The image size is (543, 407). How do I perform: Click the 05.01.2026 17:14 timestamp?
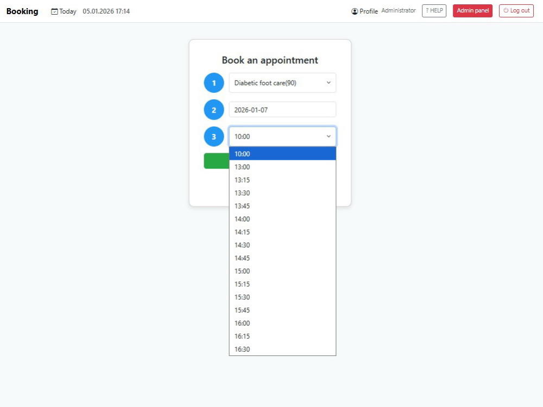pos(106,11)
